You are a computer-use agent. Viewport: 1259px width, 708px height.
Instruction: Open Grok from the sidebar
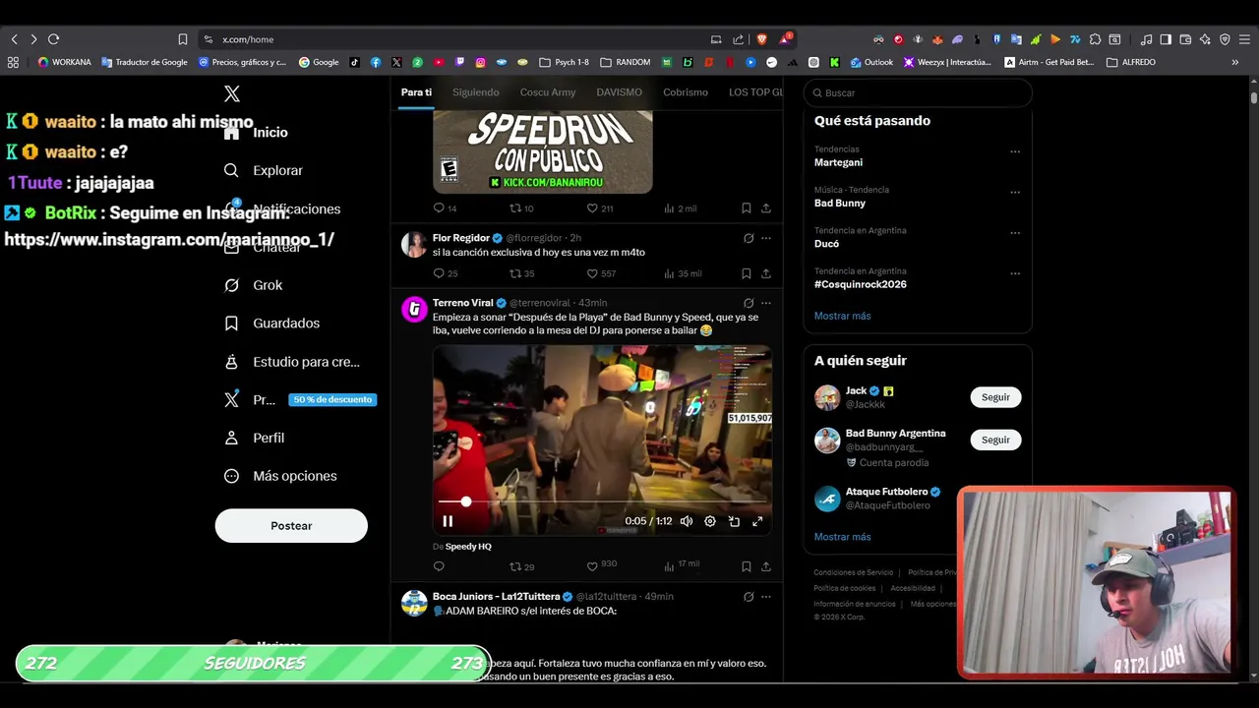254,285
